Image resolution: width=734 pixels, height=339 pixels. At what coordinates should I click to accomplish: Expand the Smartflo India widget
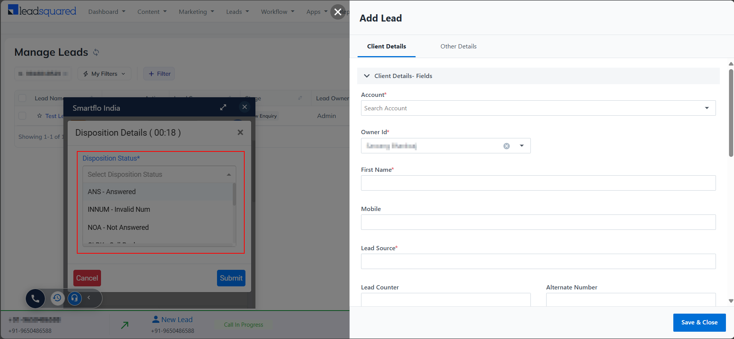(223, 107)
